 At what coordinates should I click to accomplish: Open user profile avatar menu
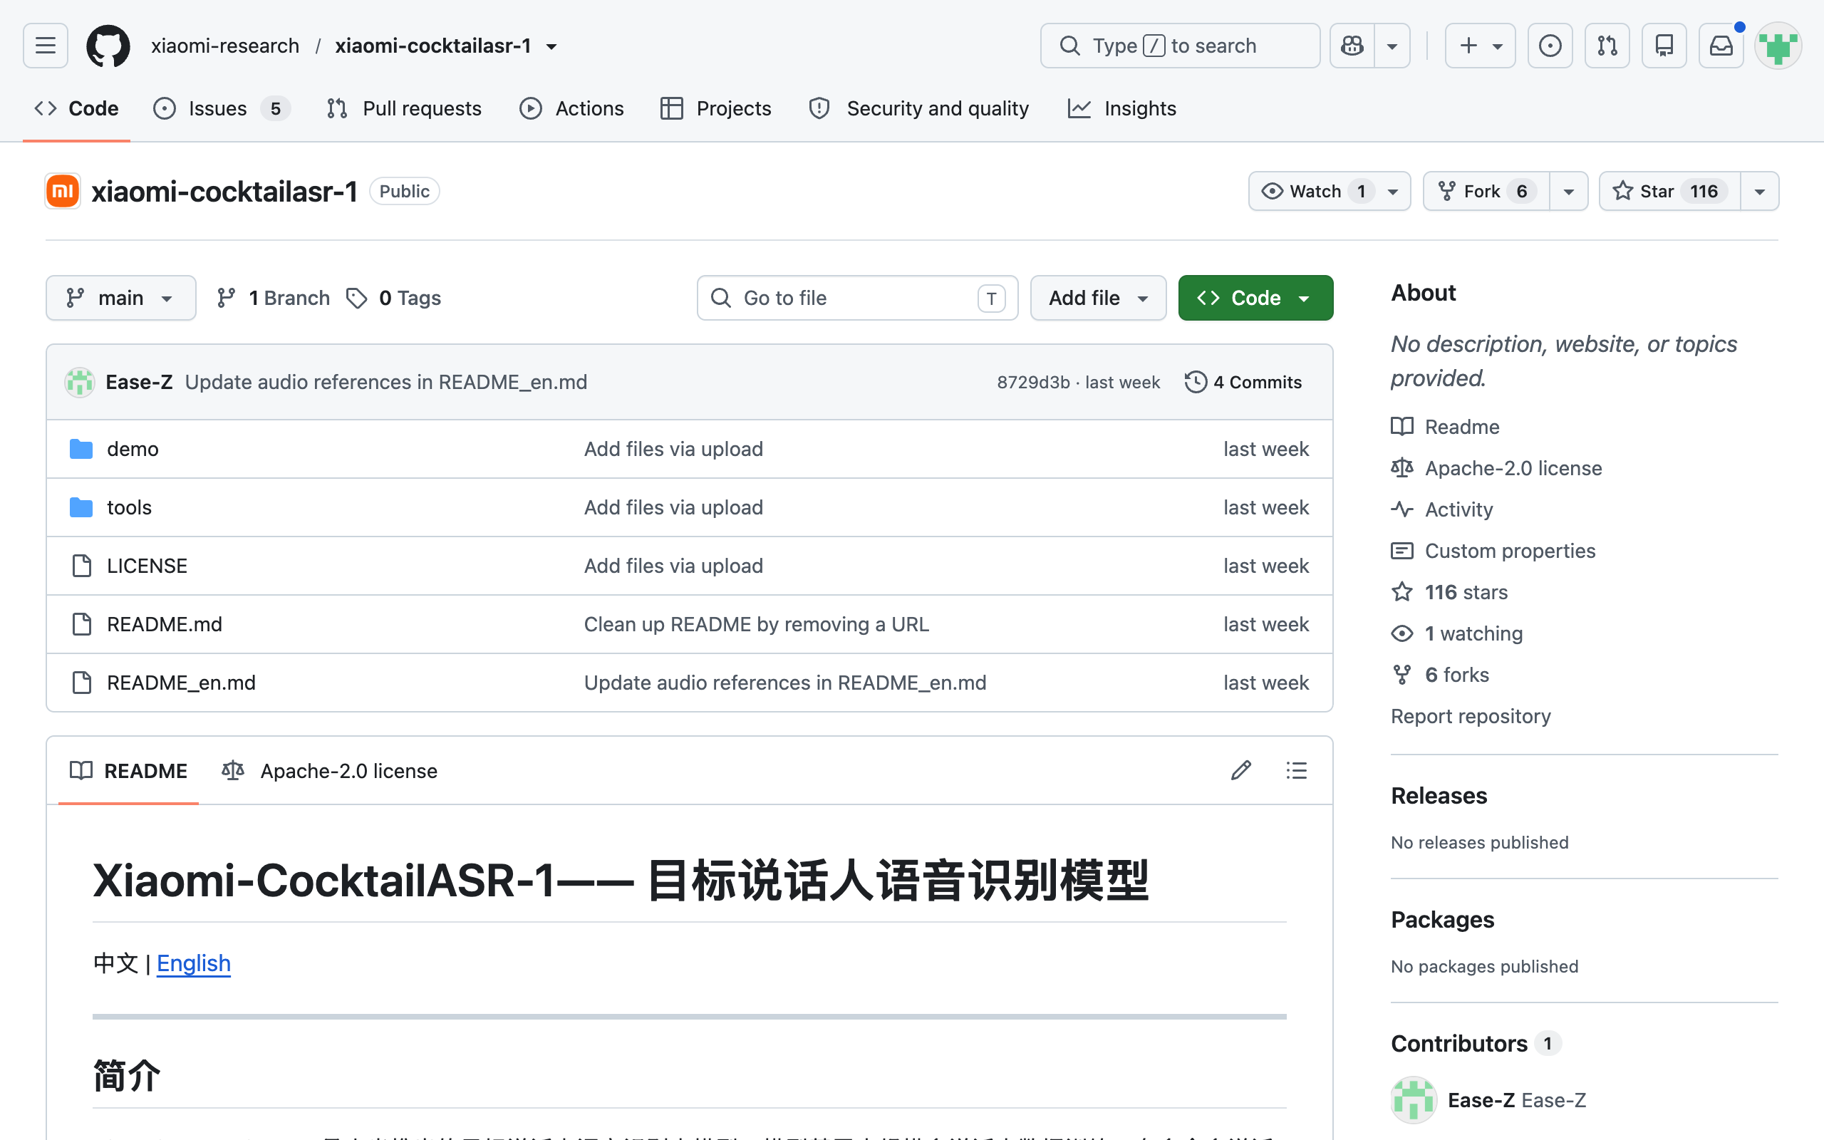click(x=1779, y=46)
